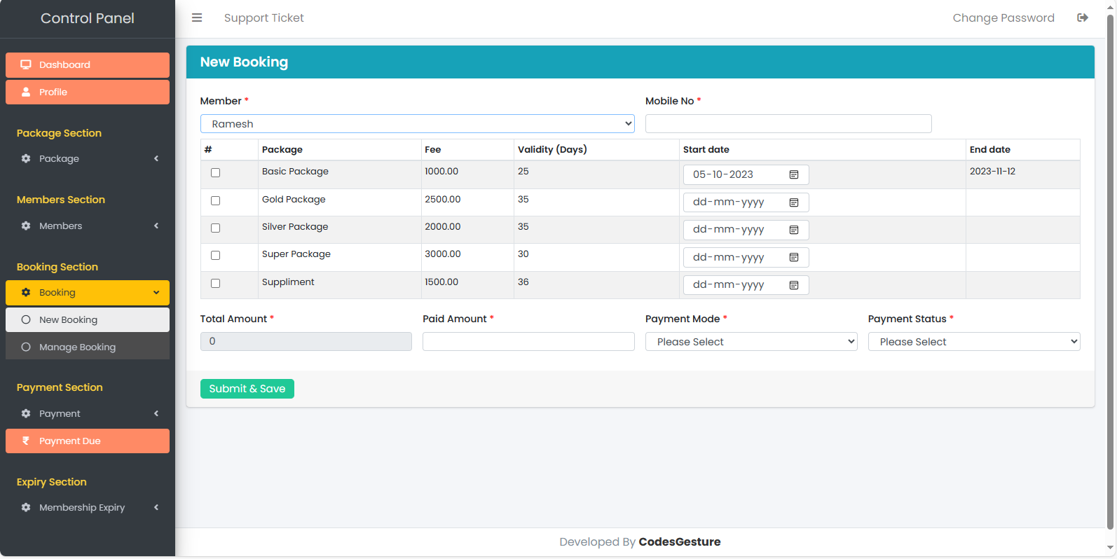Screen dimensions: 1117x559
Task: Check the Silver Package checkbox
Action: pos(216,228)
